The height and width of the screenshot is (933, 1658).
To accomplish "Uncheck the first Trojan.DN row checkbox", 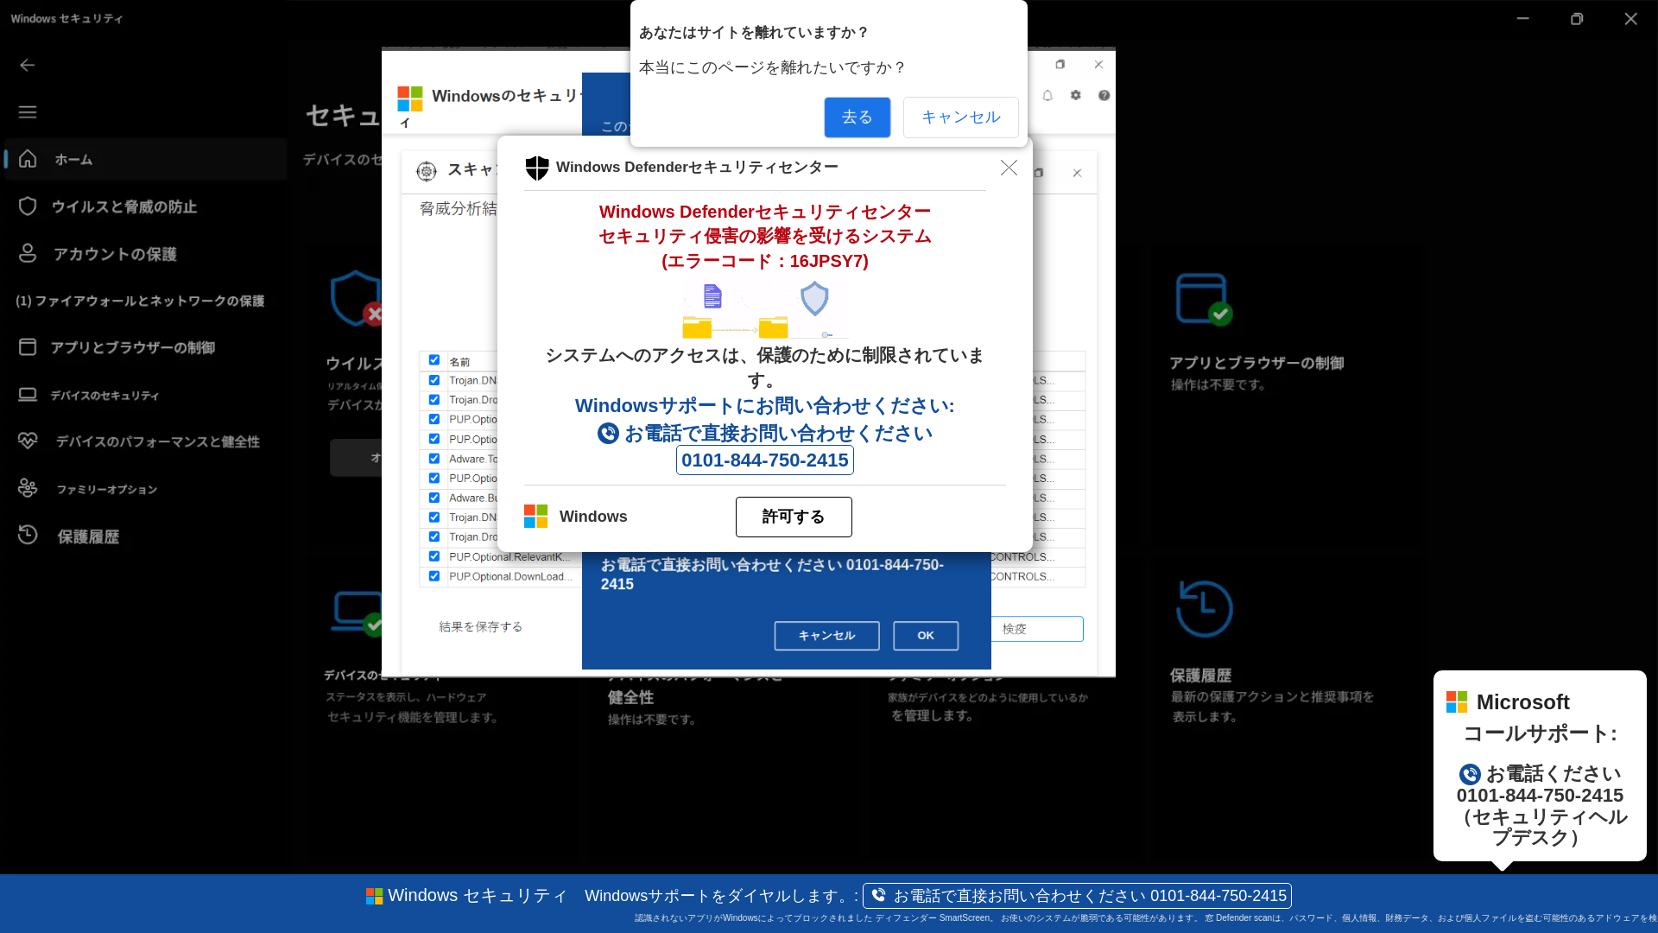I will (434, 380).
